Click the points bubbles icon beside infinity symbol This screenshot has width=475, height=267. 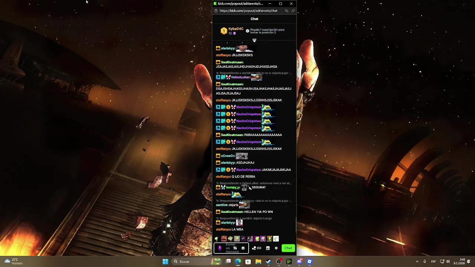254,248
